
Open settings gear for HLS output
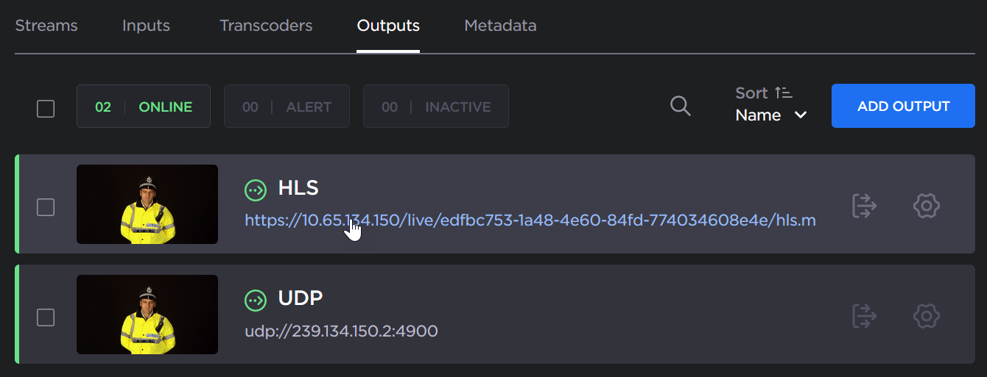coord(926,206)
